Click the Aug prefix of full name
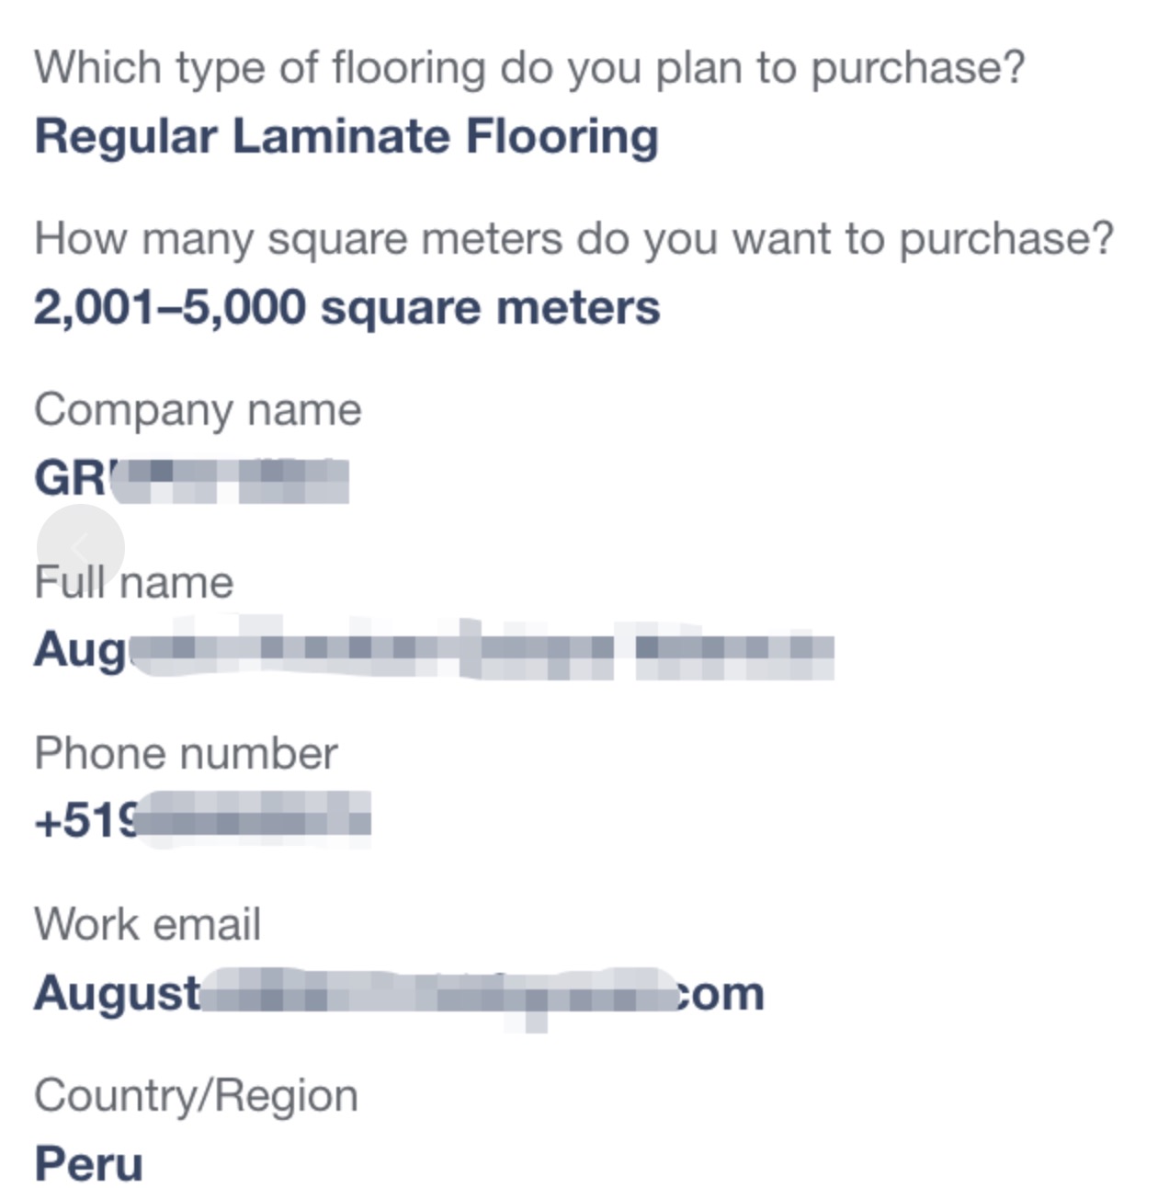The image size is (1169, 1188). tap(80, 651)
